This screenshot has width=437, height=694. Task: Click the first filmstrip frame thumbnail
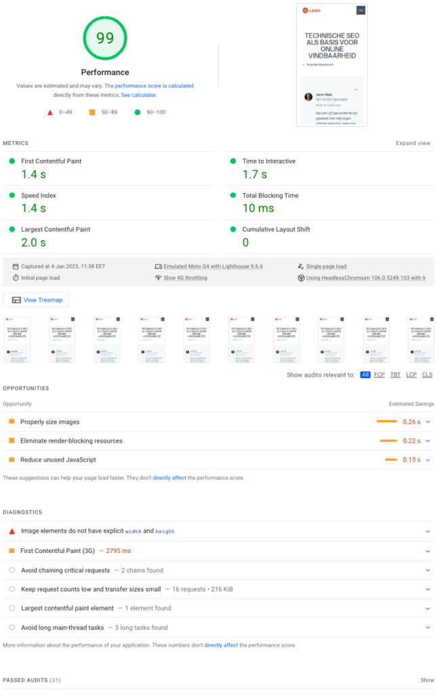[17, 340]
